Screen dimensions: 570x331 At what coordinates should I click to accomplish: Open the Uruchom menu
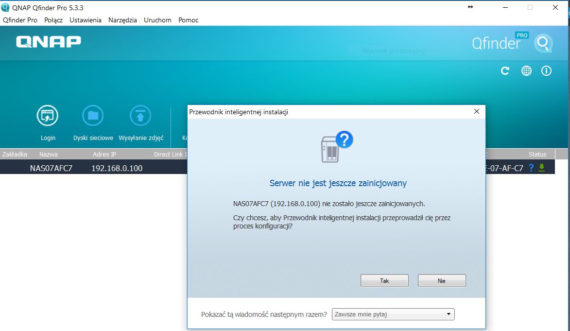tap(157, 20)
